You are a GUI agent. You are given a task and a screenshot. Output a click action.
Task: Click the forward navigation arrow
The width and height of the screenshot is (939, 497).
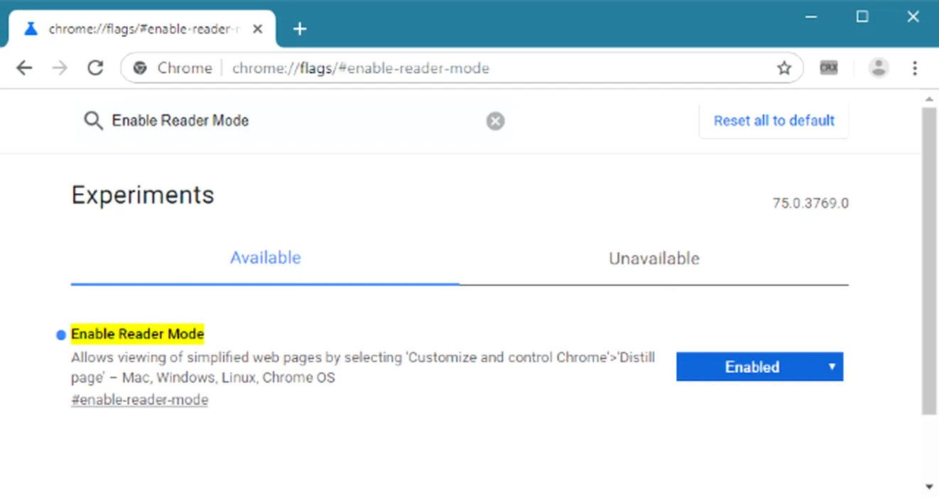[x=60, y=68]
